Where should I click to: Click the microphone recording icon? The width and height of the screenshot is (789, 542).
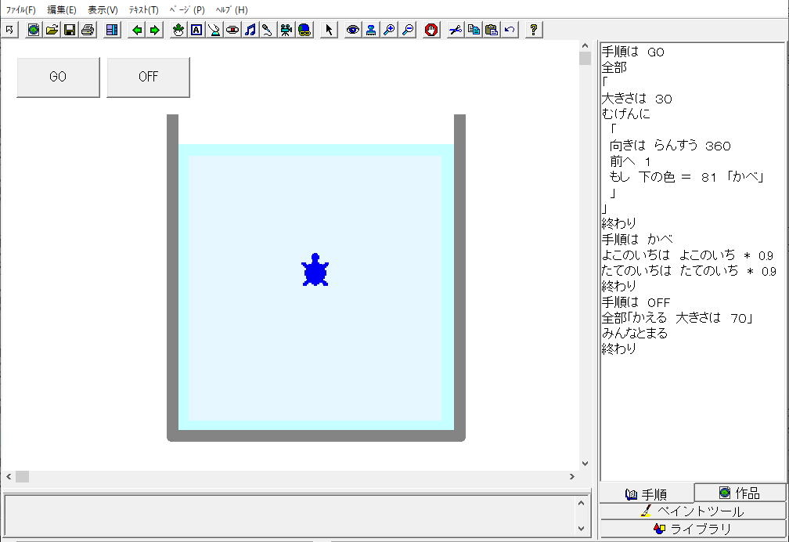tap(268, 30)
